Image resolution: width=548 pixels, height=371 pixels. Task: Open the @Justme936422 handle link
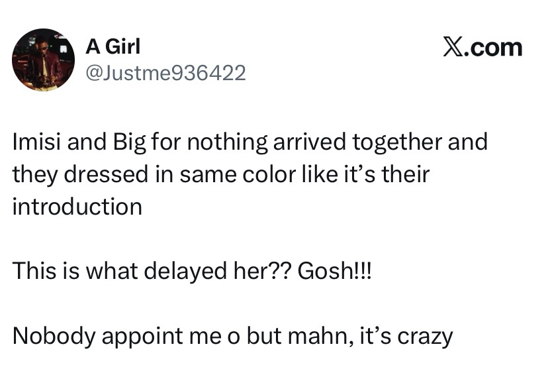[166, 72]
